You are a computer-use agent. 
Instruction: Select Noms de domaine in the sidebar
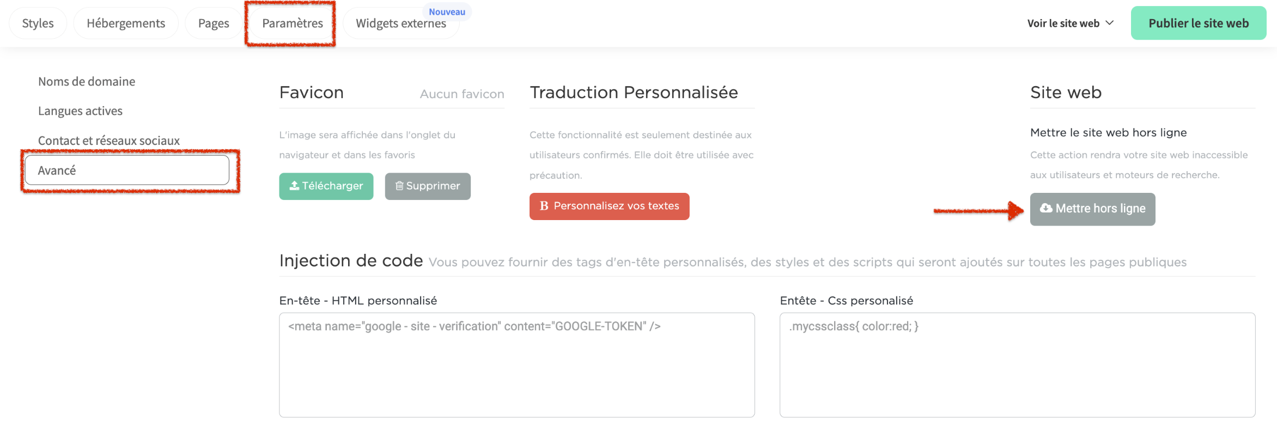pos(86,81)
